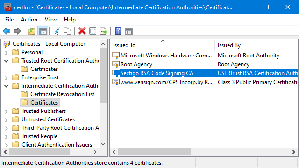Select Certificates under Trusted Root Certification Authorities
The image size is (299, 168).
(44, 69)
